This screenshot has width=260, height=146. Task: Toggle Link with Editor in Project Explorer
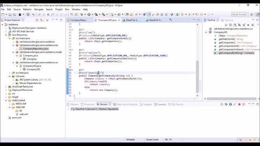[41, 20]
